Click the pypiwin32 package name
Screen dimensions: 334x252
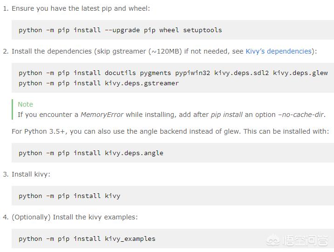coord(192,73)
